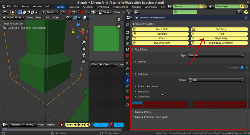Image resolution: width=250 pixels, height=135 pixels.
Task: Expand the Armory Props panel
Action: (x=132, y=112)
